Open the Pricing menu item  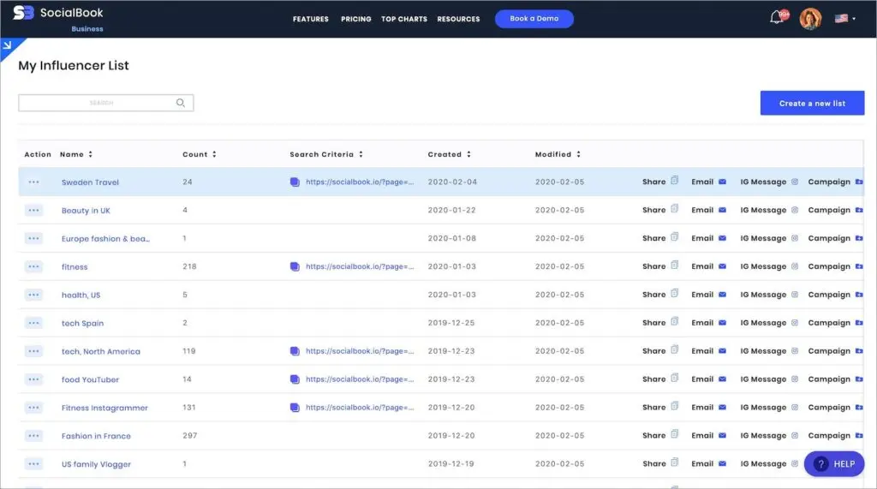[355, 19]
